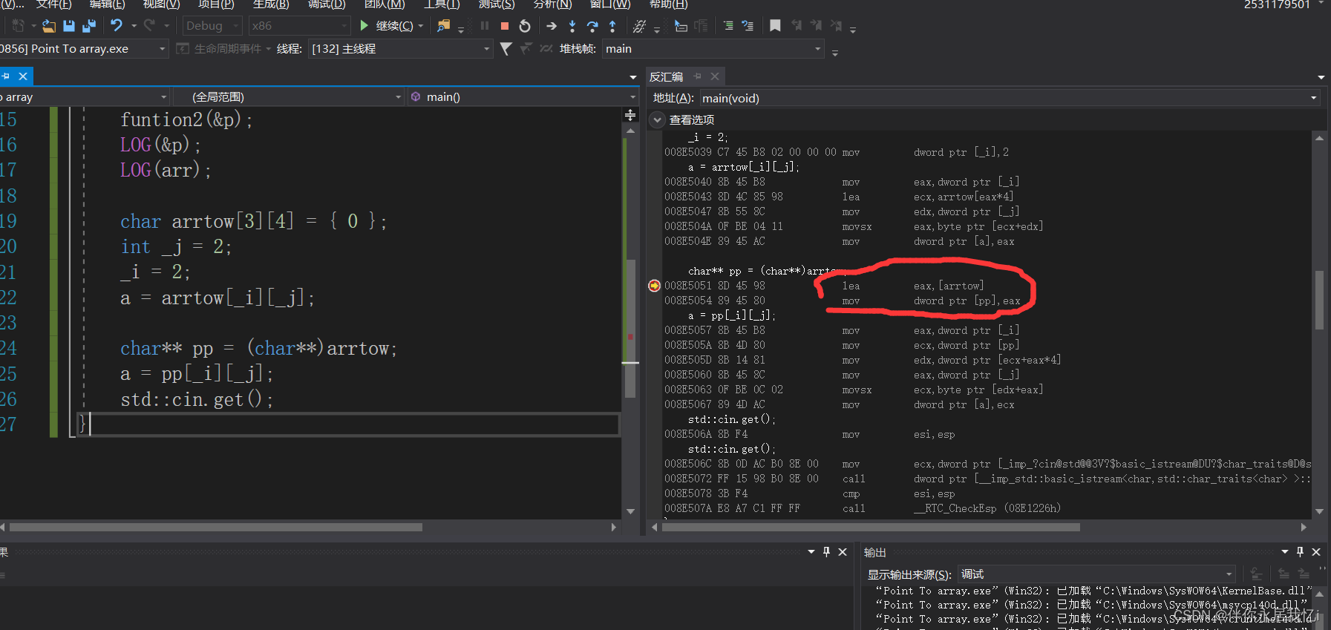This screenshot has height=630, width=1331.
Task: Click the Step Into icon
Action: tap(572, 26)
